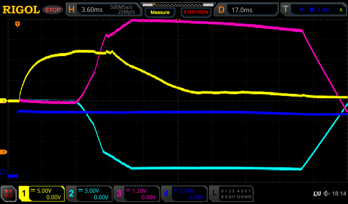Open the logic analyzer L digital channels panel
The image size is (348, 204).
point(231,194)
